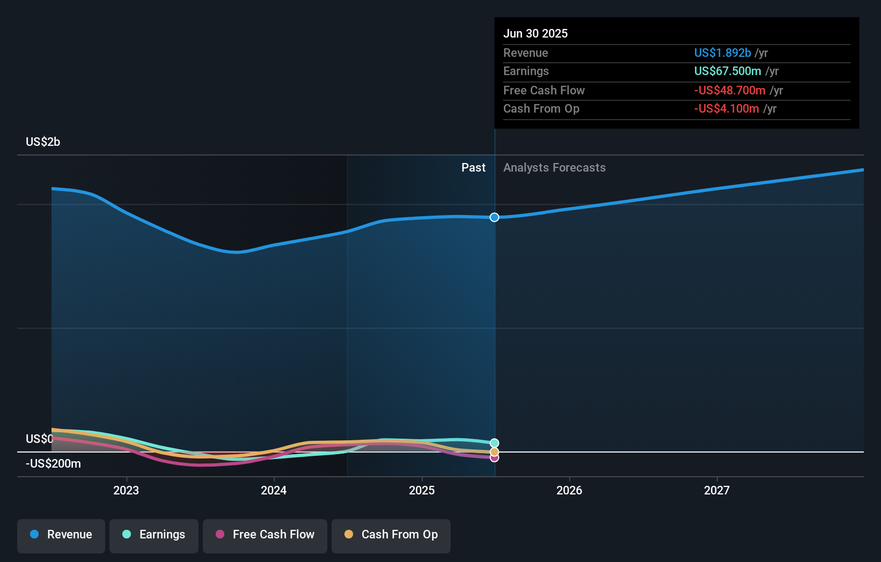Click the teal Earnings legend dot
Viewport: 881px width, 562px height.
[x=127, y=534]
